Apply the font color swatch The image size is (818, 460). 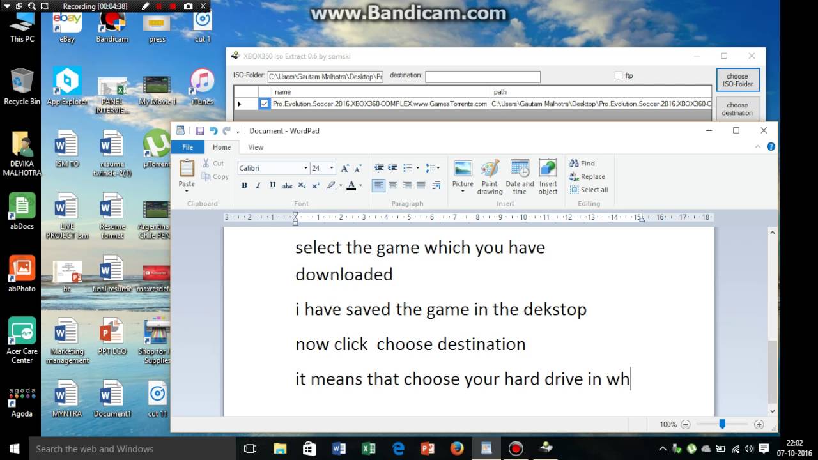tap(351, 185)
